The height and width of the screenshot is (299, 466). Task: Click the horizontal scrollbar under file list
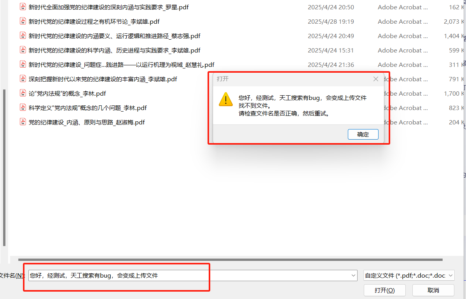click(230, 260)
